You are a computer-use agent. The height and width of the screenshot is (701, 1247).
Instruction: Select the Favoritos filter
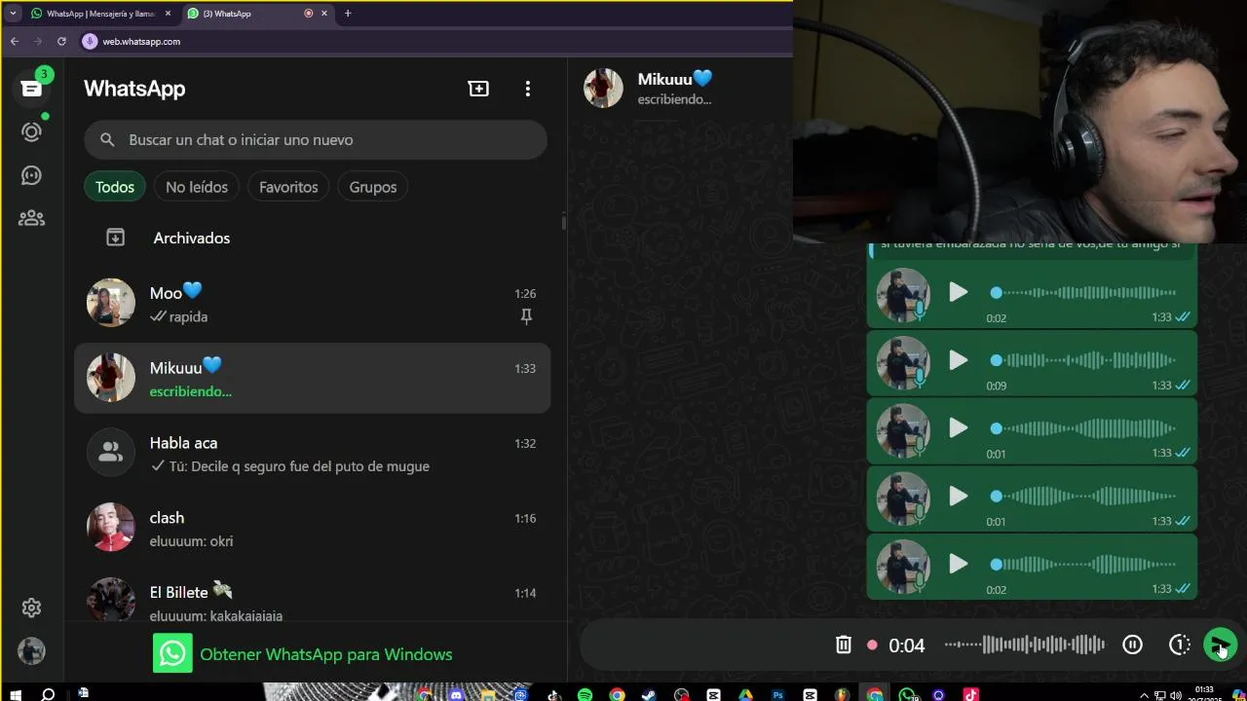click(x=288, y=187)
